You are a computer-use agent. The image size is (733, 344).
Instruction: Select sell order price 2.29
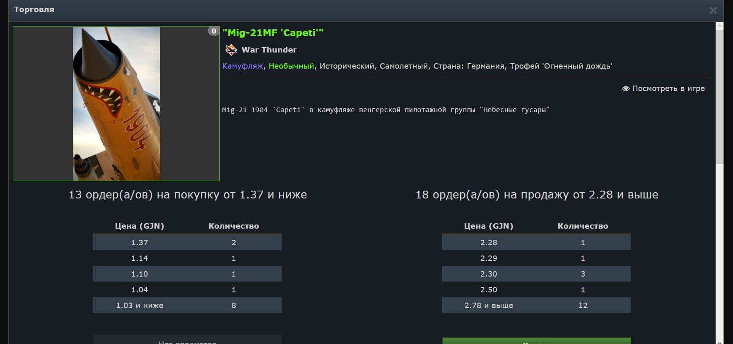(x=489, y=258)
